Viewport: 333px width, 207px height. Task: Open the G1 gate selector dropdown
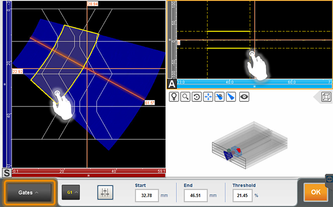coord(72,193)
